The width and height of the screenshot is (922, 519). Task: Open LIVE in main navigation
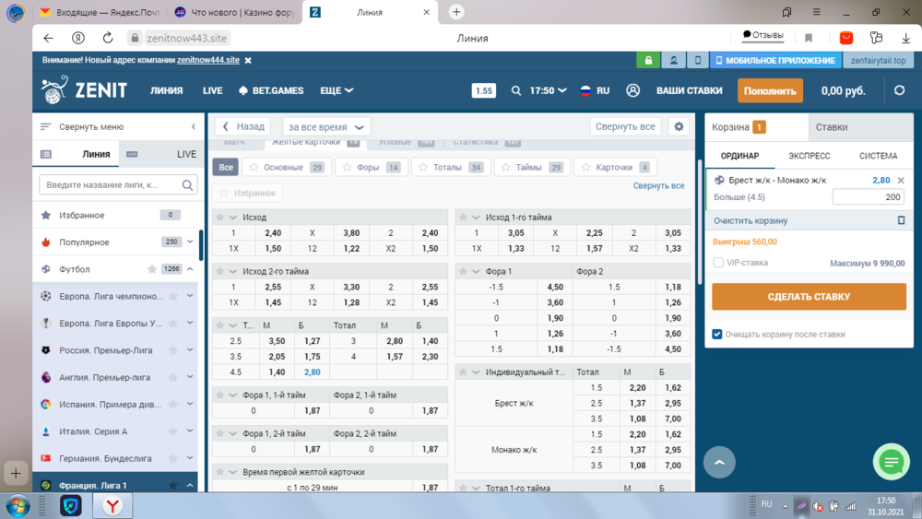coord(212,90)
